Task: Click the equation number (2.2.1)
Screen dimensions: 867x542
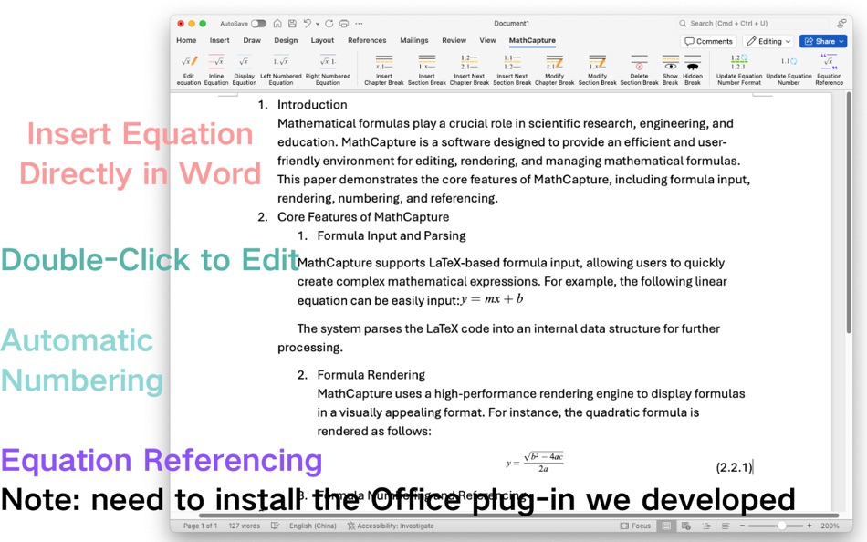Action: [735, 467]
